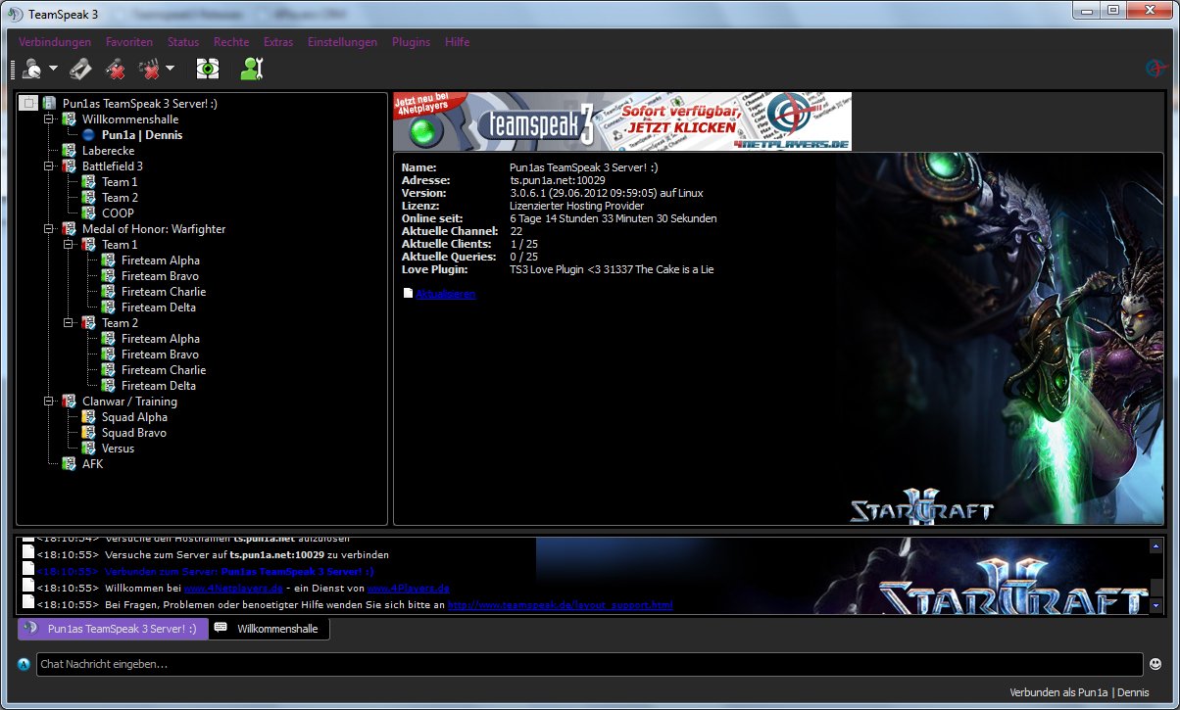Toggle voice activation detection microphone icon

tap(82, 69)
